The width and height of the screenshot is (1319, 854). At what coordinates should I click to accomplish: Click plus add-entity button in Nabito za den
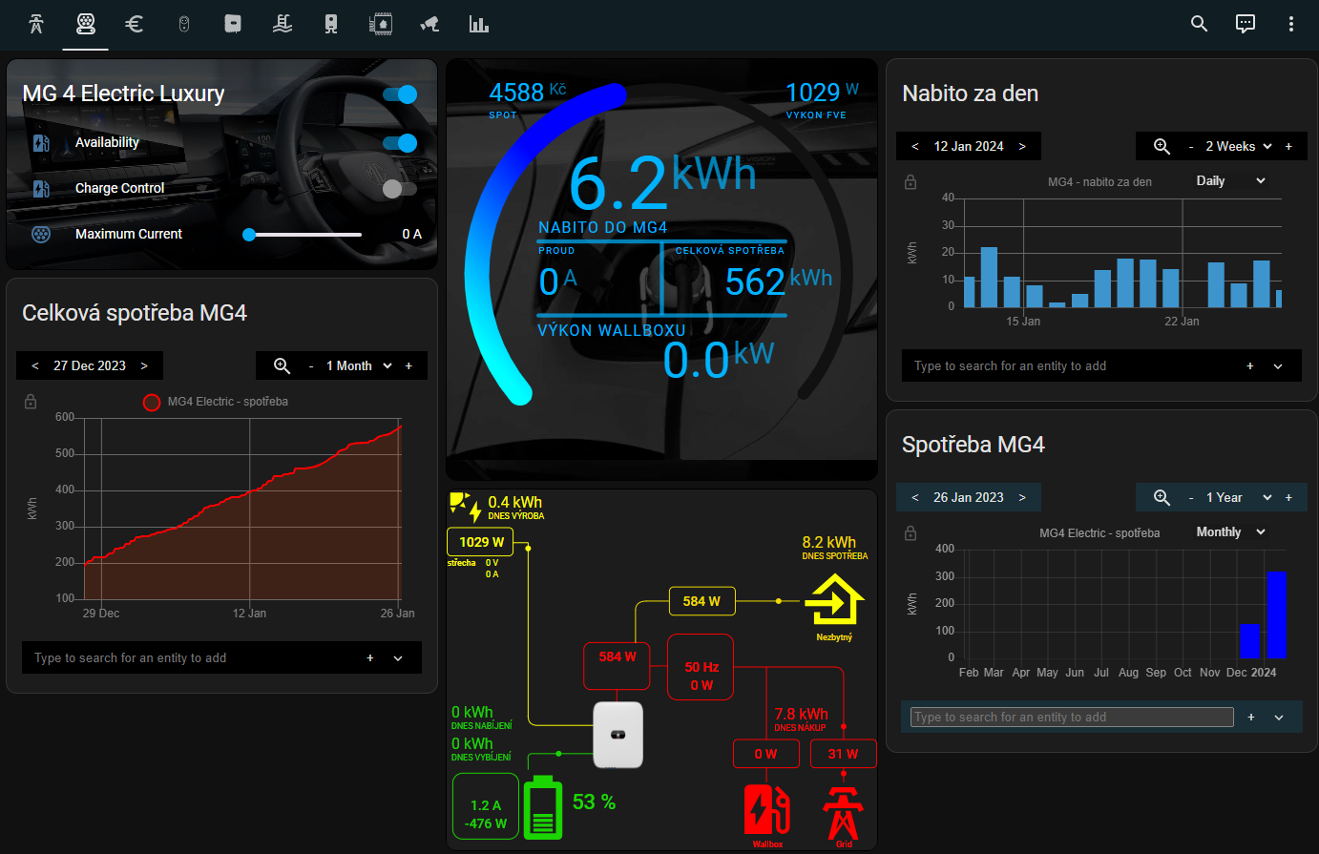click(x=1250, y=365)
